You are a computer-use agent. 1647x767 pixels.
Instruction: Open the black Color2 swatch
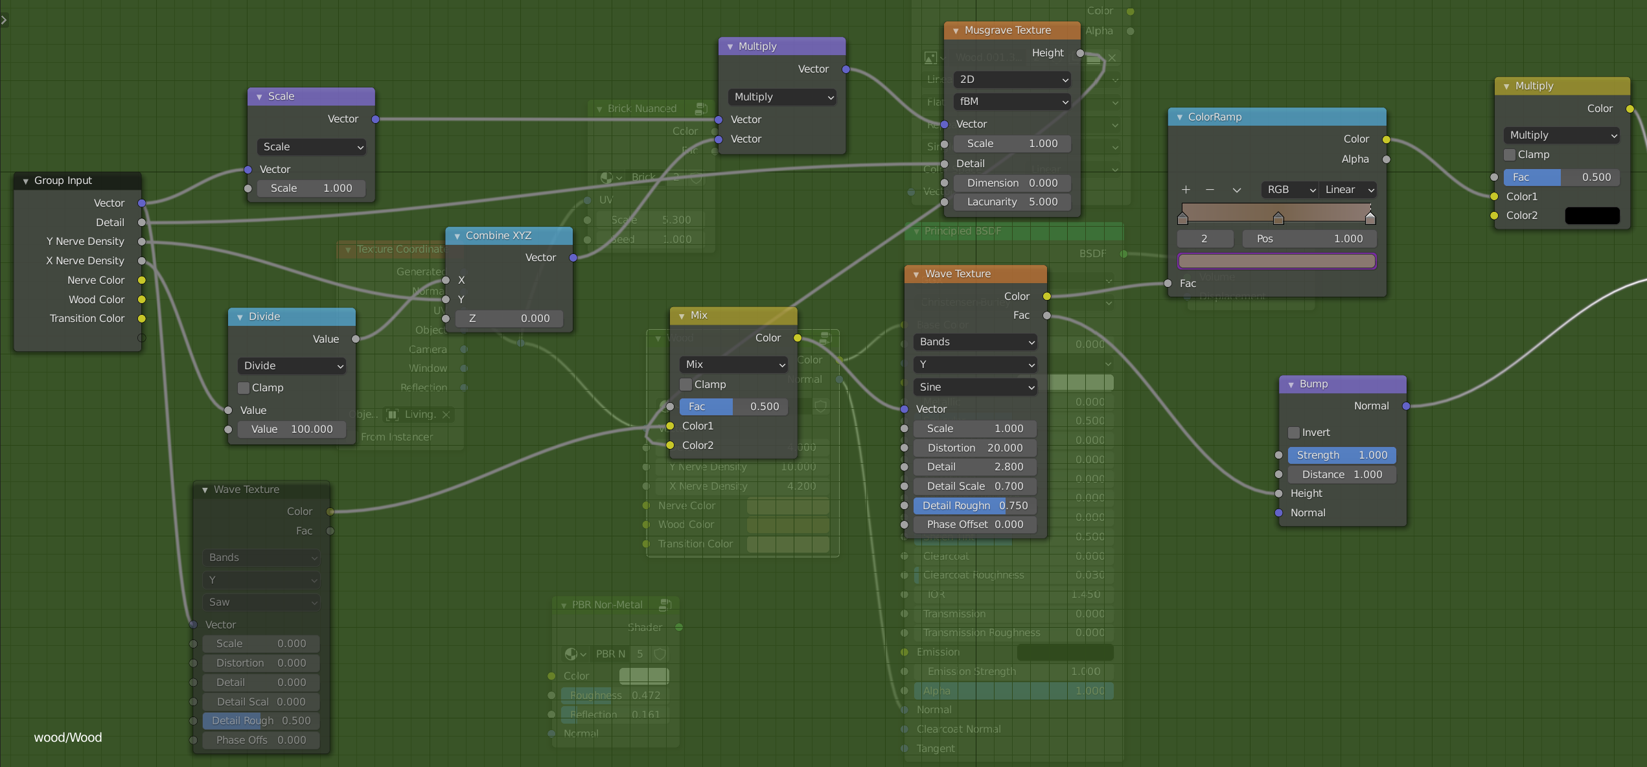[x=1592, y=216]
